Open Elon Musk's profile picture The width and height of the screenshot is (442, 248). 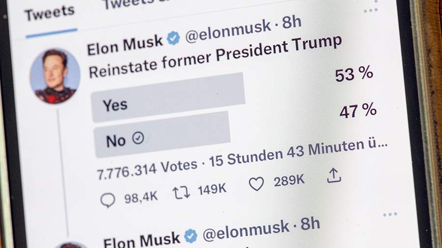55,76
